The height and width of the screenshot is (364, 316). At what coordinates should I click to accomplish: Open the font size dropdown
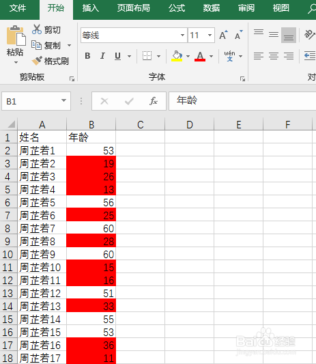[x=210, y=36]
